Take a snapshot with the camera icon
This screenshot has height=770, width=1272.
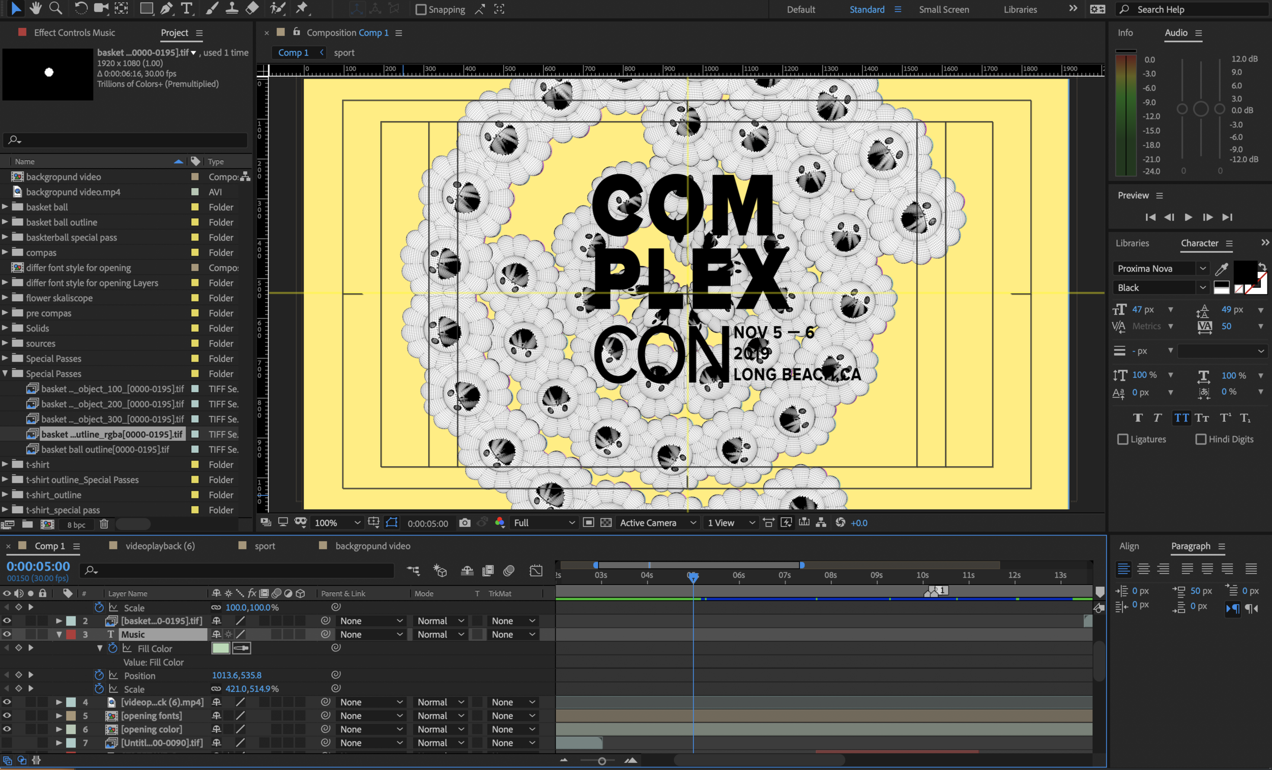pos(465,523)
